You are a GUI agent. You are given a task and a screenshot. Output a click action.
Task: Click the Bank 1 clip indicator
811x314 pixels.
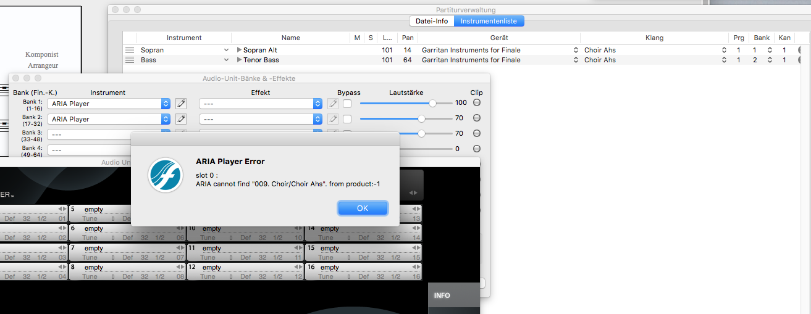coord(477,103)
